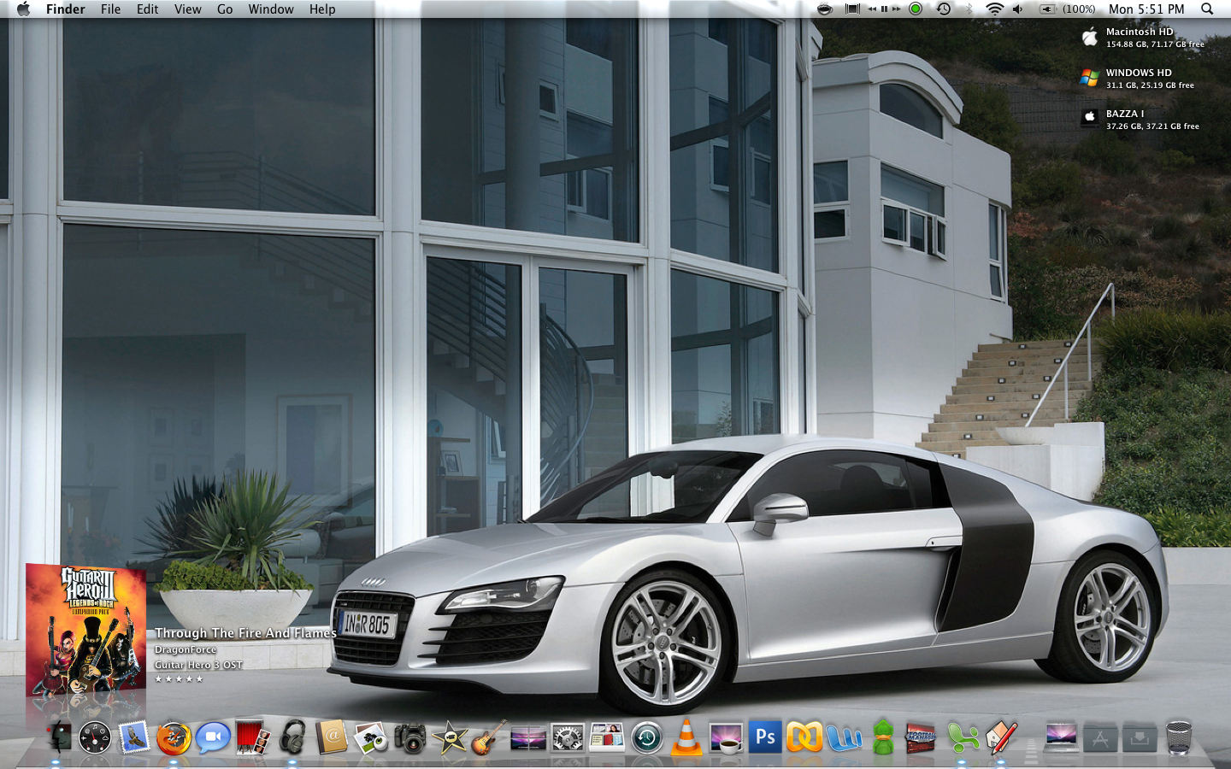Launch Photoshop from the Dock
This screenshot has height=769, width=1231.
pos(765,737)
